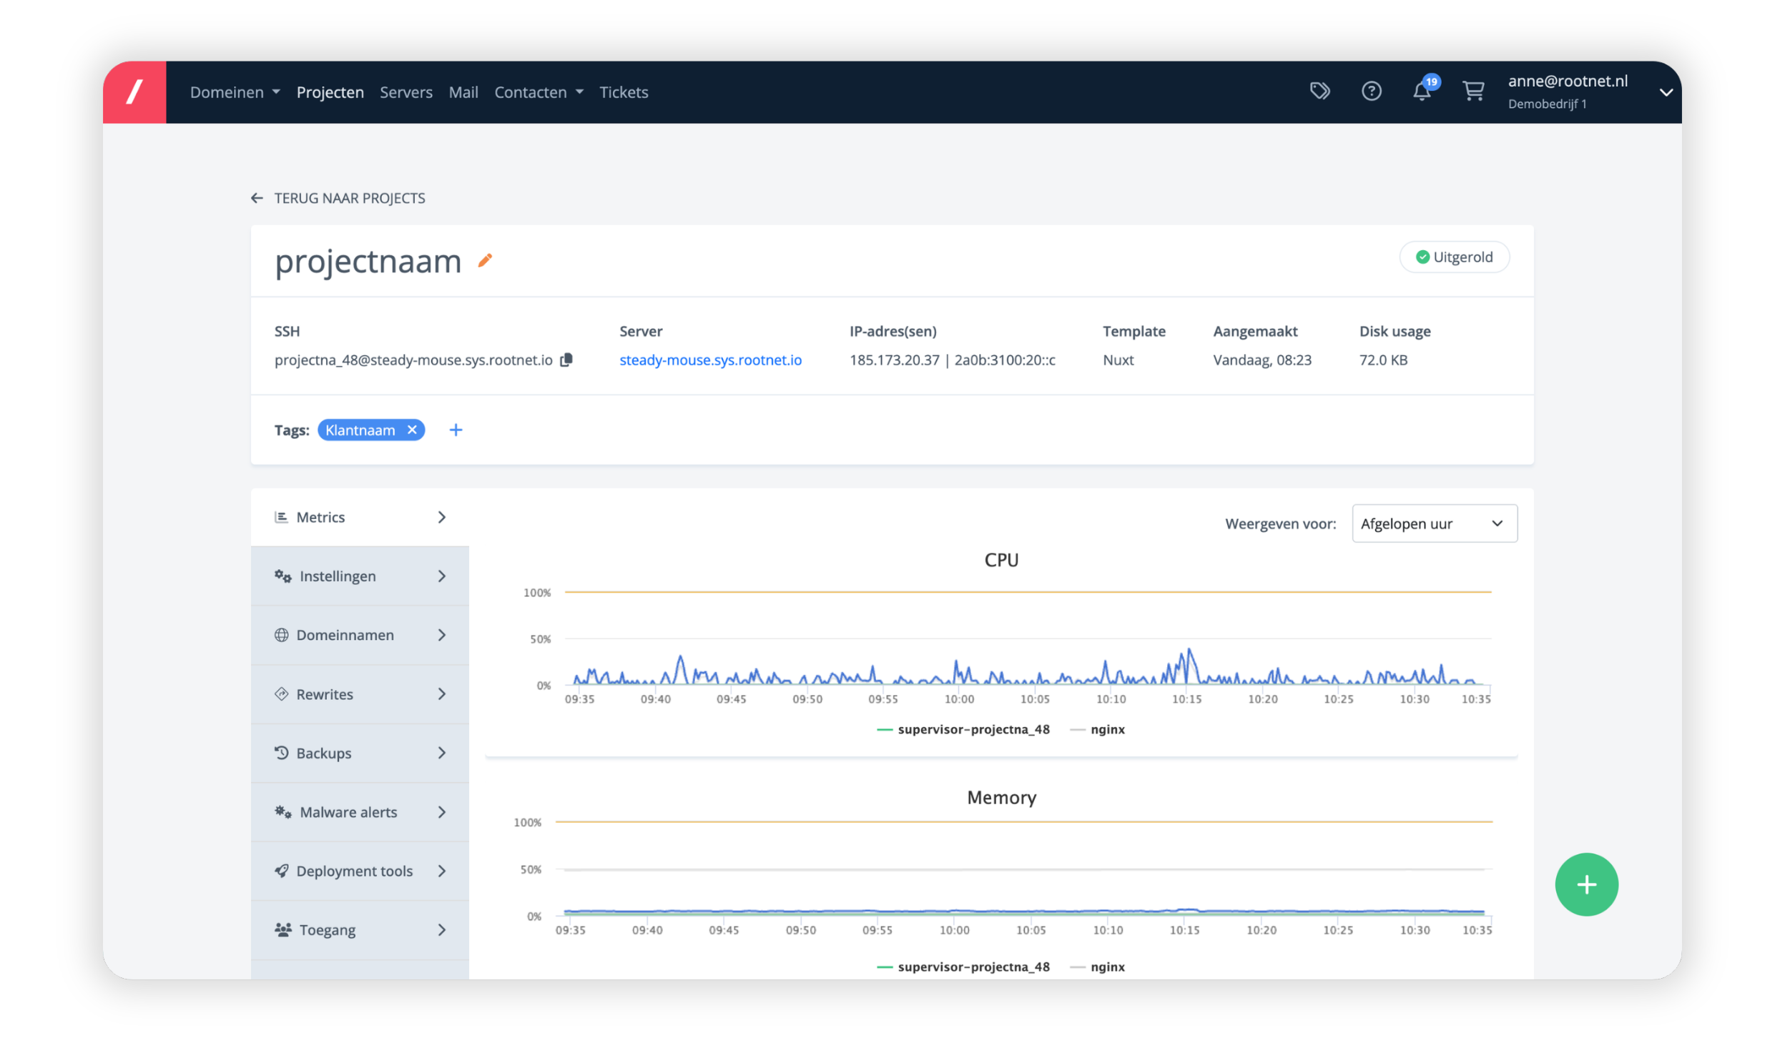Viewport: 1785px width, 1061px height.
Task: Remove the Klantnaam tag
Action: click(413, 430)
